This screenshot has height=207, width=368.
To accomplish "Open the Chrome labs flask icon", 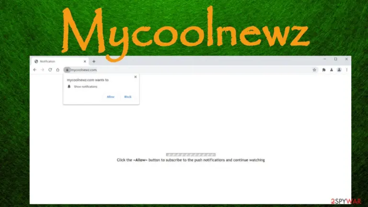I will [x=332, y=69].
